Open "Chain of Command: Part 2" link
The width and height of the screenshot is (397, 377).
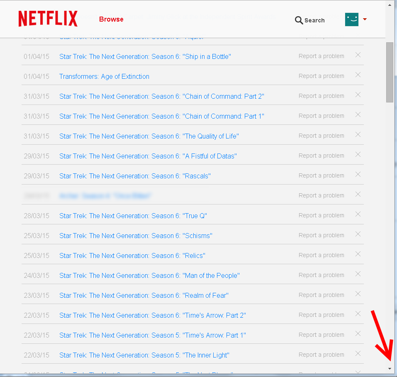162,96
